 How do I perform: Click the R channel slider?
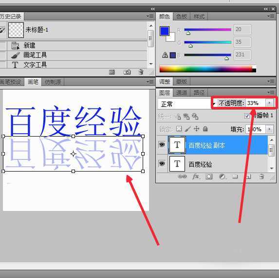point(207,30)
